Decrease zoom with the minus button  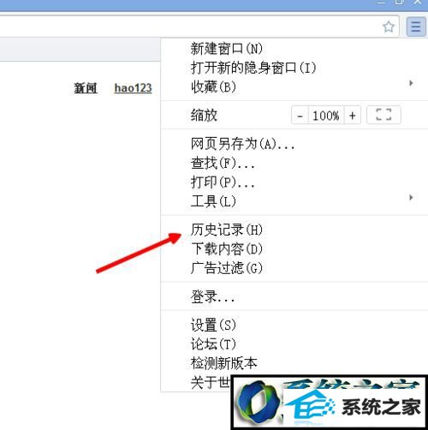click(300, 116)
